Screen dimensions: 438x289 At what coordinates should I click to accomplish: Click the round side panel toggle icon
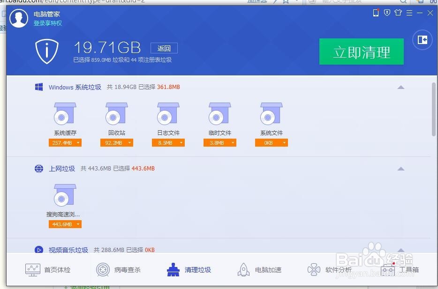tap(423, 40)
